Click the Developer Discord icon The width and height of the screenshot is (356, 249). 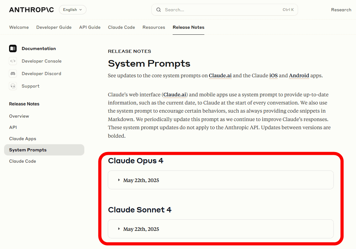click(13, 74)
